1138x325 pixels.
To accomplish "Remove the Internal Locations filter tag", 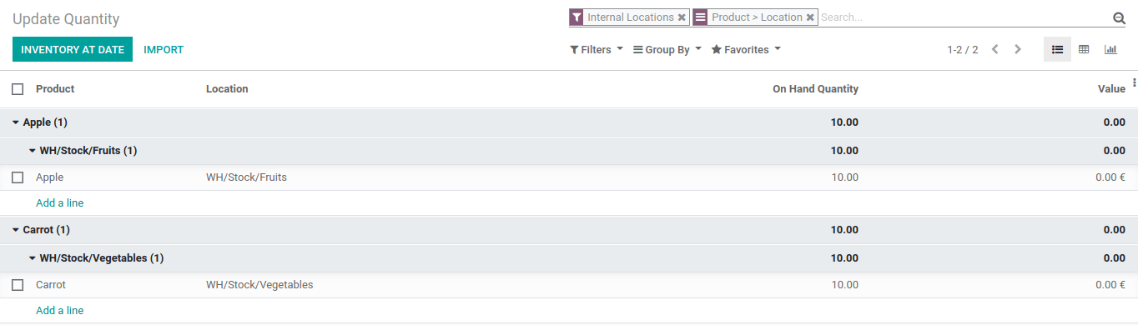I will pyautogui.click(x=682, y=17).
